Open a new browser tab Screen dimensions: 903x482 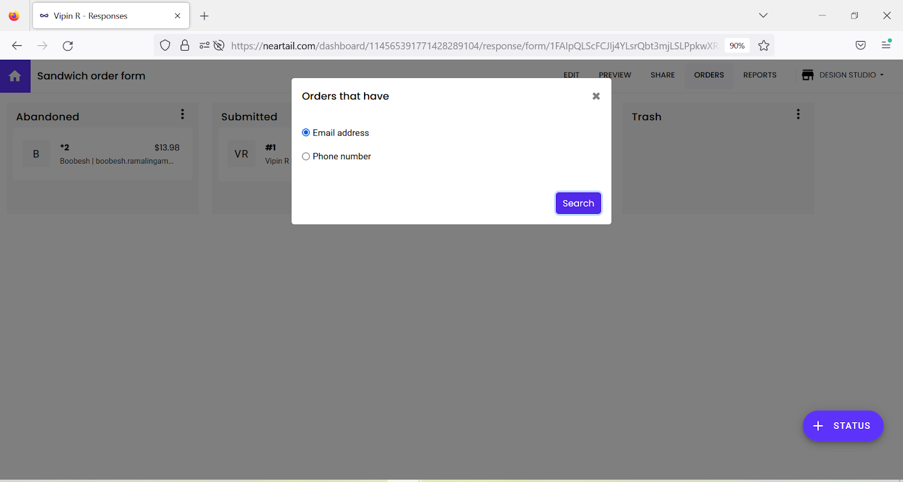coord(204,16)
